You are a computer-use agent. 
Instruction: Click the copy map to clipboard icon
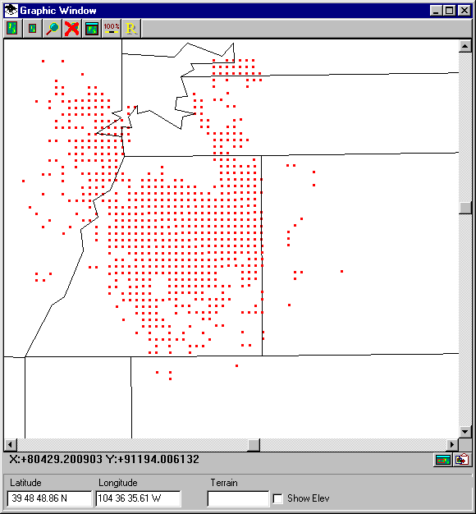pyautogui.click(x=462, y=460)
